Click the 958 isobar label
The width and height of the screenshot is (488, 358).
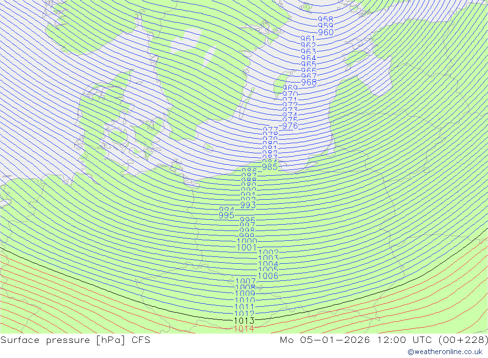tap(325, 20)
